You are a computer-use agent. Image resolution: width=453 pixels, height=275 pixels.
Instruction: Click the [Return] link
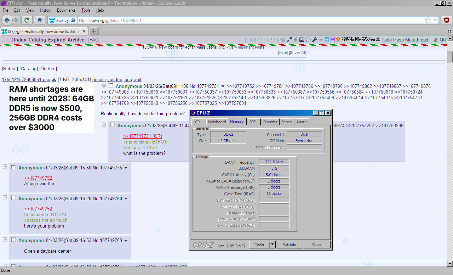click(10, 68)
